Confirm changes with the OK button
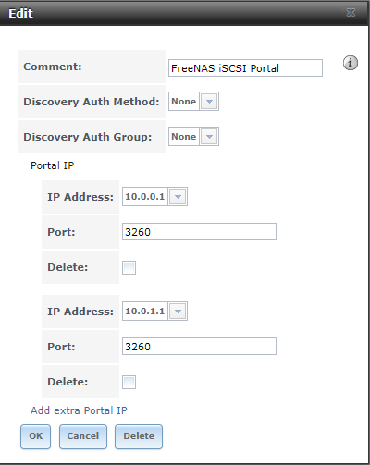The image size is (370, 465). pos(36,436)
